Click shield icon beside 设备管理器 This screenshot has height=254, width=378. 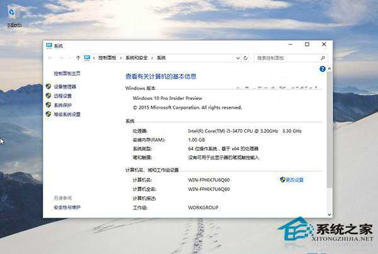(x=49, y=86)
